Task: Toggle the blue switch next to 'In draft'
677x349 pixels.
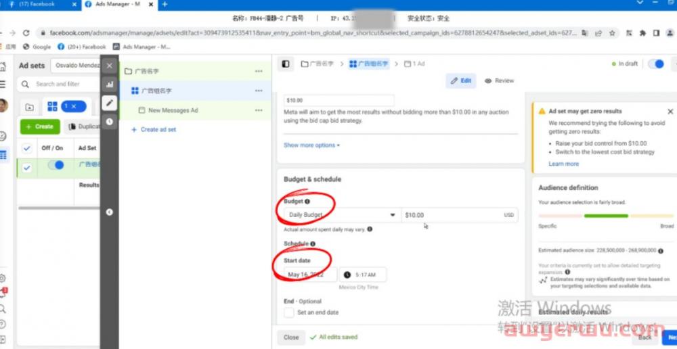Action: coord(656,64)
